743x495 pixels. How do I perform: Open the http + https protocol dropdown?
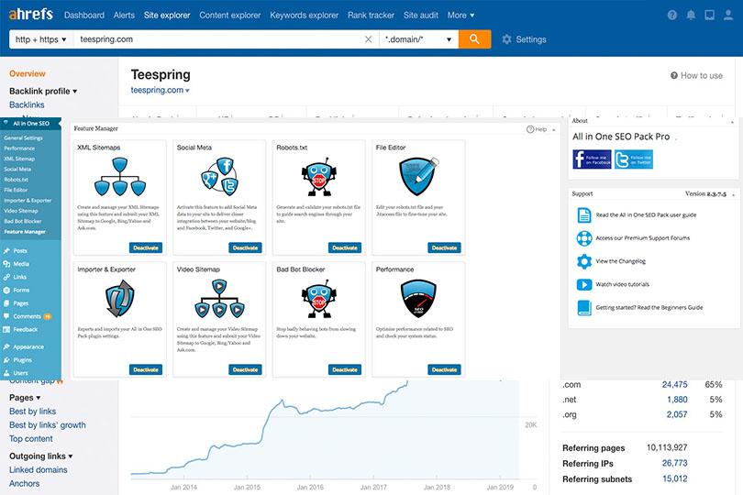pyautogui.click(x=40, y=39)
